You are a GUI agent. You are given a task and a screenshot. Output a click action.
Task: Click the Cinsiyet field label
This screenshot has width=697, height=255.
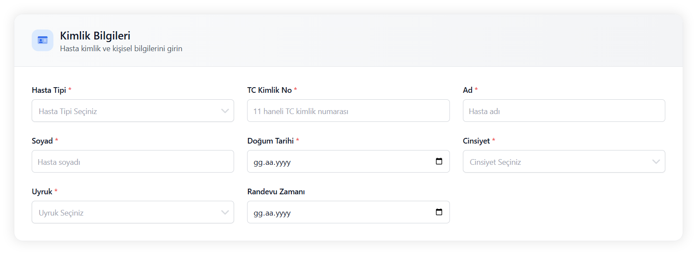pos(476,141)
